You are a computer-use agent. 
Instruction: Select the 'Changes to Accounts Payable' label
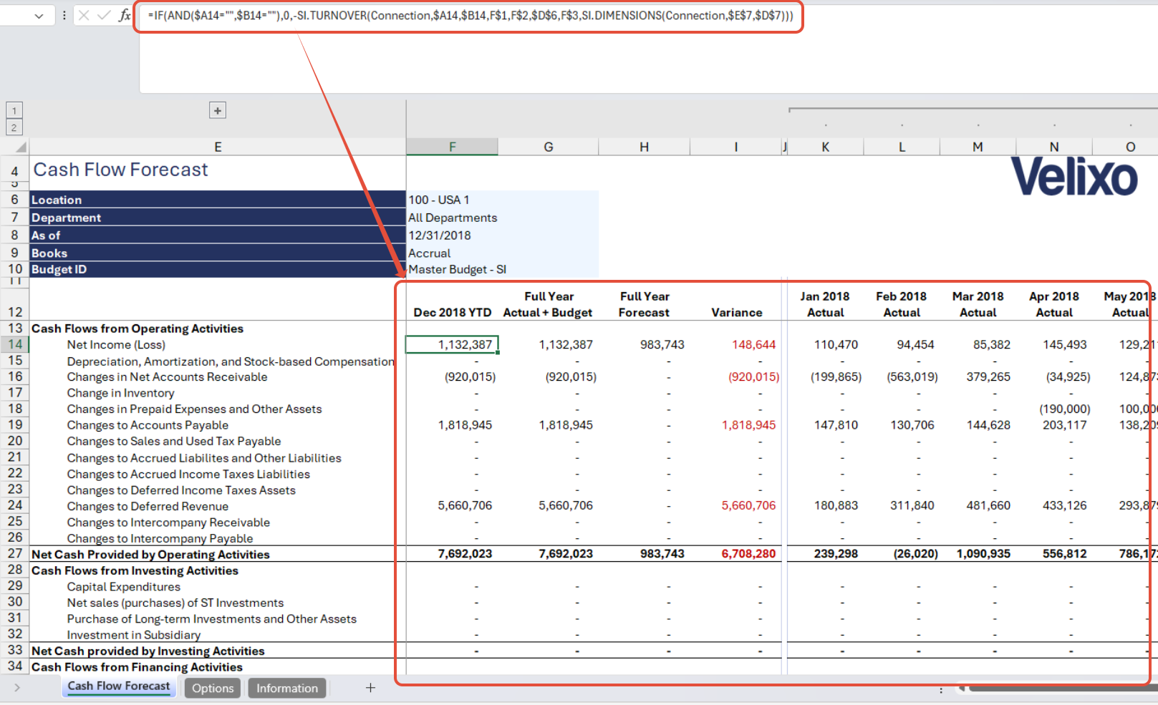click(148, 425)
